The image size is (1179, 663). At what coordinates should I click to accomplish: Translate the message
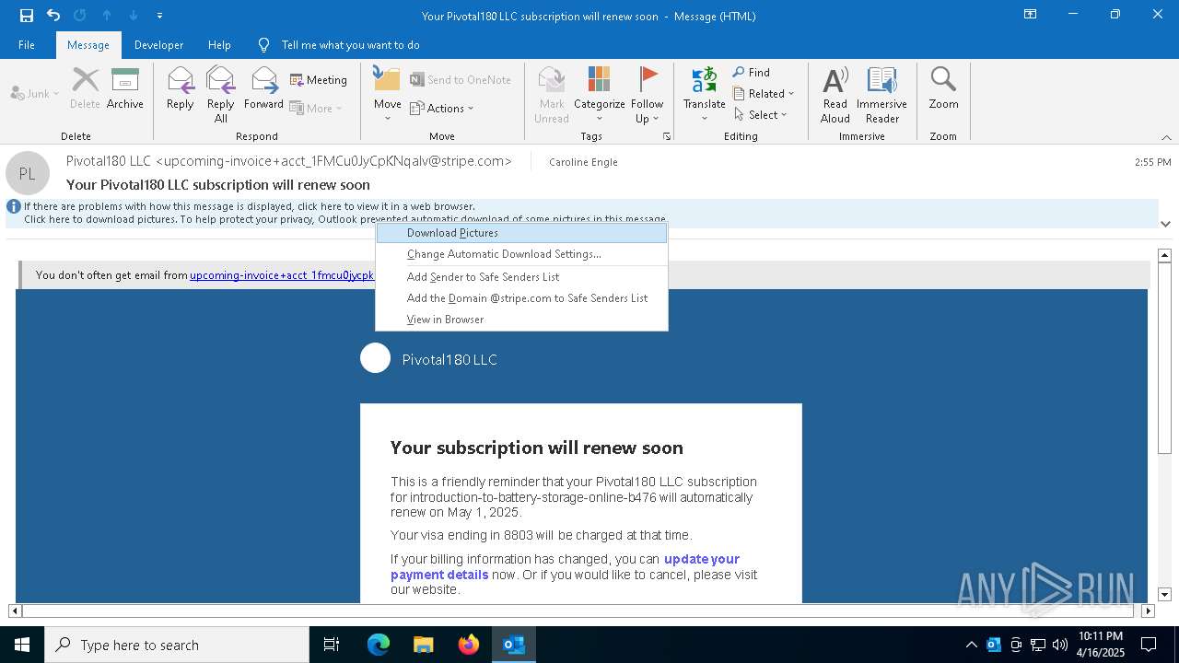(705, 87)
